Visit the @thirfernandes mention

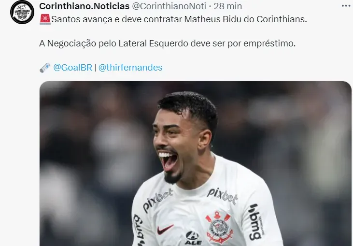tap(130, 67)
